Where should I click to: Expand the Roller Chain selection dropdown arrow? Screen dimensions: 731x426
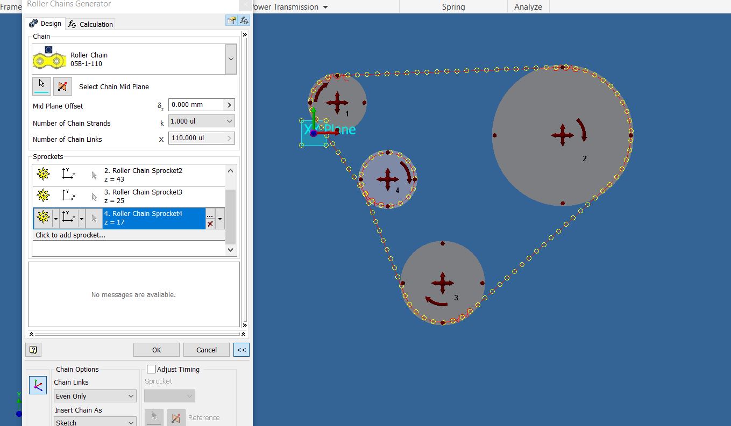(231, 59)
